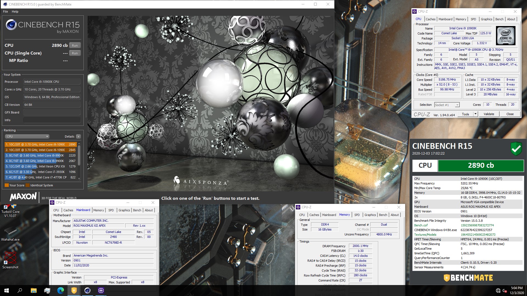Open About tab in Memory CPU-Z window
Screen dimensions: 527x296
(x=394, y=215)
